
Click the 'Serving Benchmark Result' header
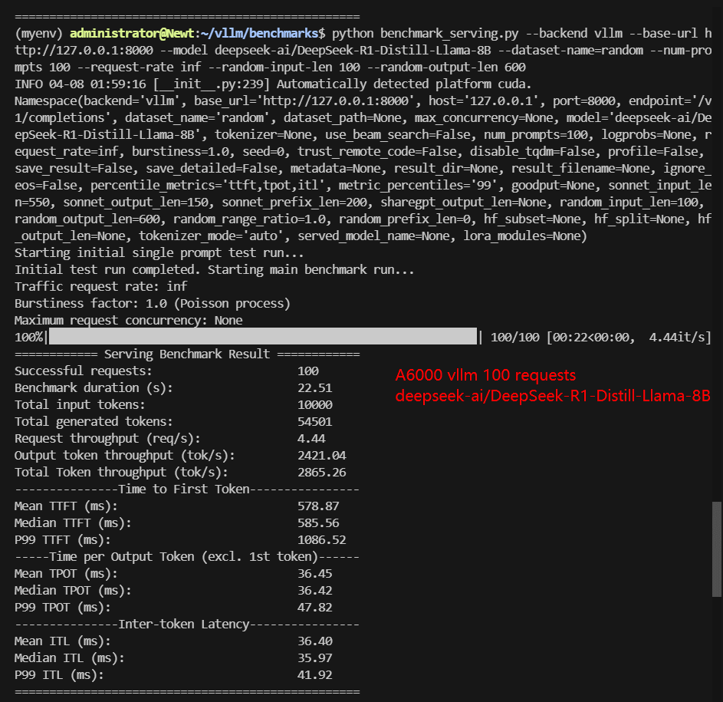click(x=187, y=354)
